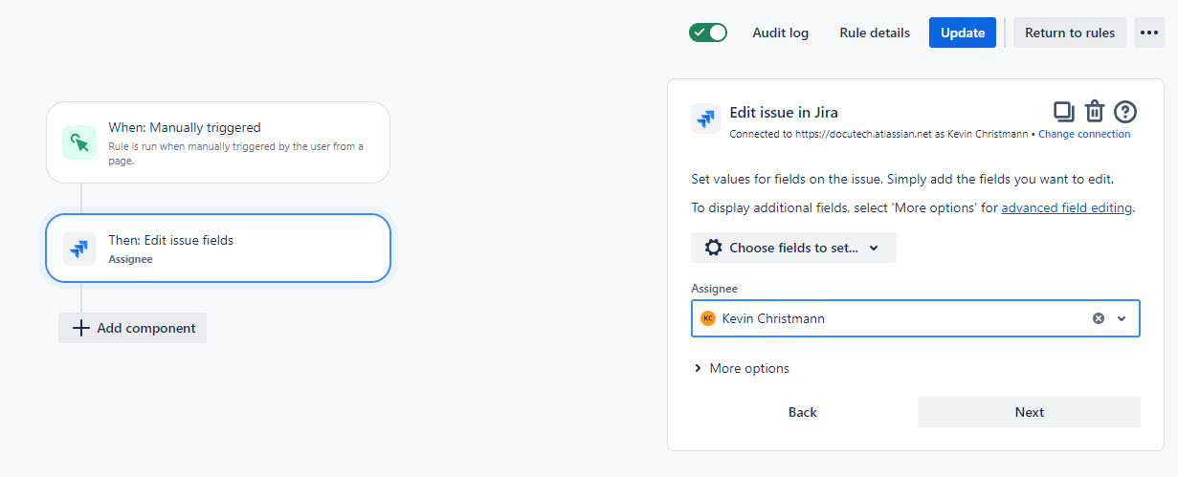Click the plus icon beside Add component
Image resolution: width=1178 pixels, height=477 pixels.
coord(81,328)
